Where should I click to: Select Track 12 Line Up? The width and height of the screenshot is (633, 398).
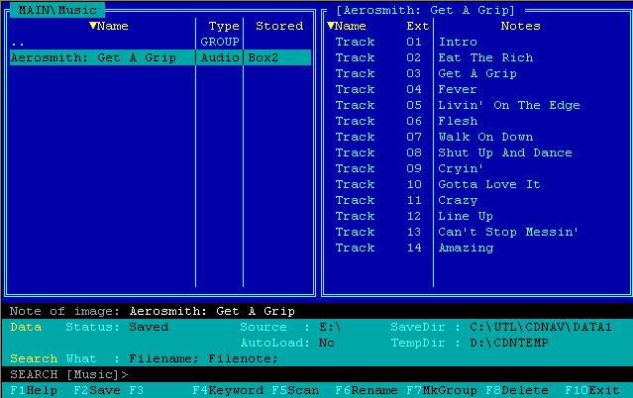[x=477, y=216]
